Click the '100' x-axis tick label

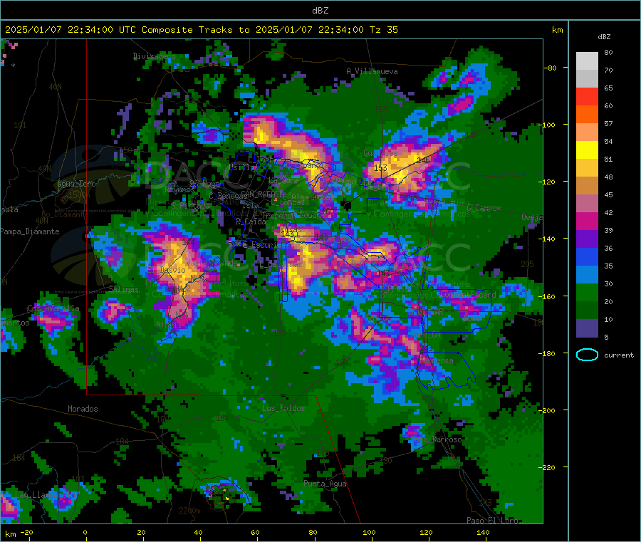369,533
